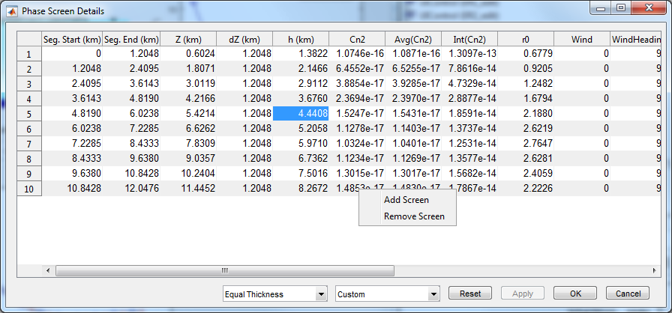
Task: Select row header 6
Action: coord(29,129)
